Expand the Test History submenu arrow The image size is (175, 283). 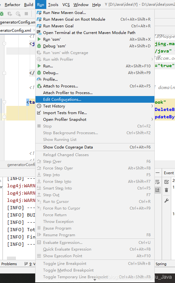(152, 106)
